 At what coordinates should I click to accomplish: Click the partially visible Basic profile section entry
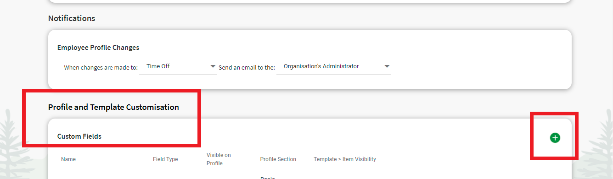click(267, 178)
